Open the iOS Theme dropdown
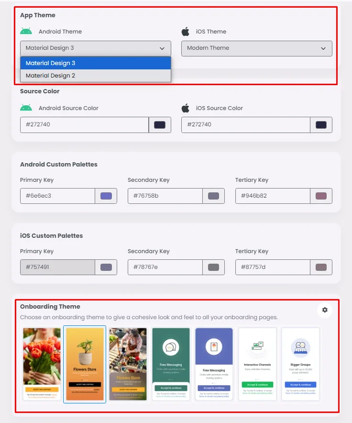This screenshot has width=352, height=423. (x=256, y=48)
